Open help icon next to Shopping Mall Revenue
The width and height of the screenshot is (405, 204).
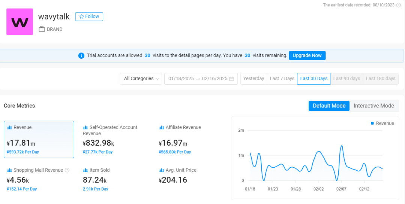(x=67, y=170)
